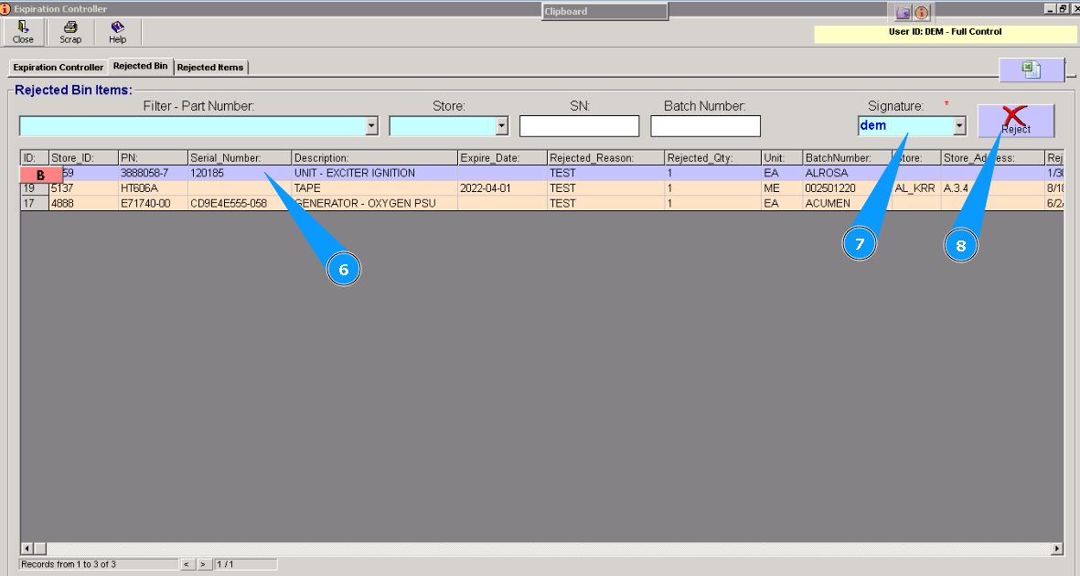This screenshot has width=1080, height=576.
Task: Click the Unit column header
Action: point(782,158)
